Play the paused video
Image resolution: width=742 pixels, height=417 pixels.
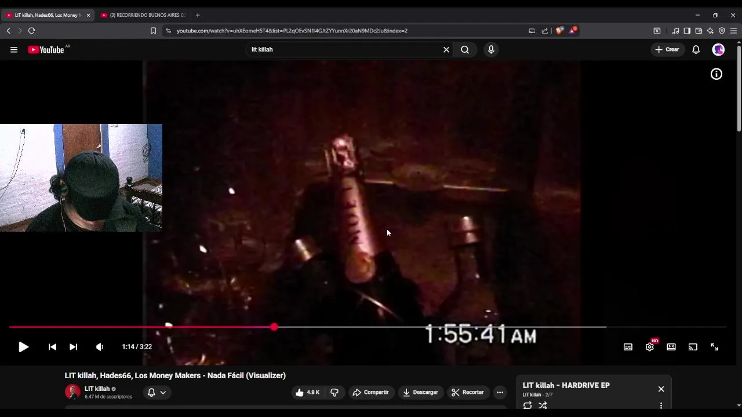pos(23,347)
